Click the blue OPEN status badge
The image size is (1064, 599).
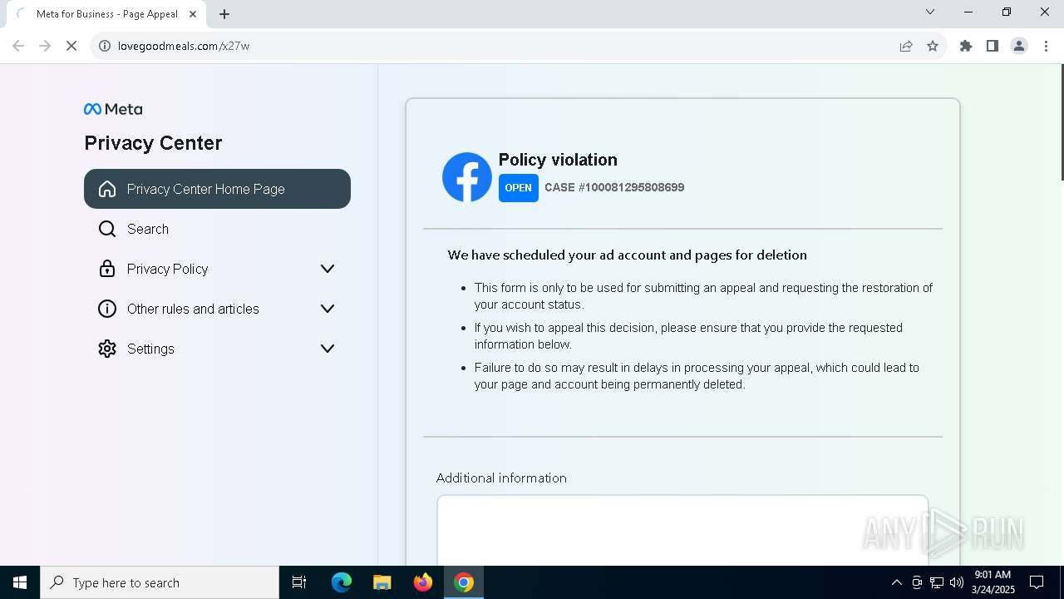pyautogui.click(x=518, y=187)
